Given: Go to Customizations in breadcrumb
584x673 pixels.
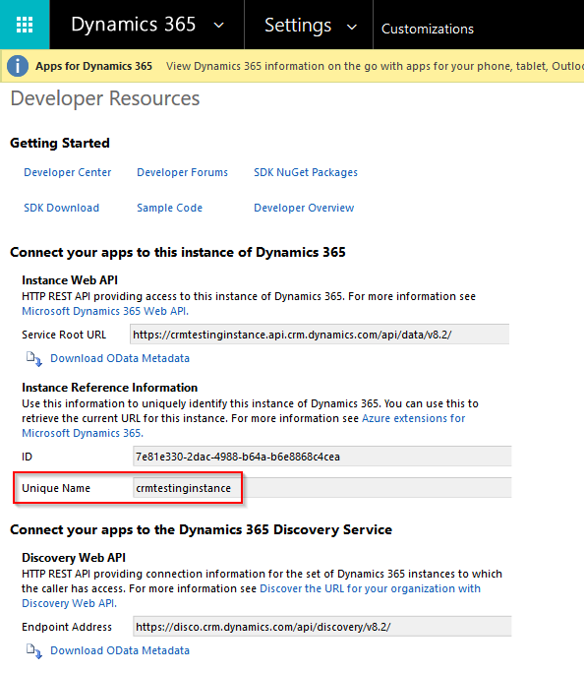Looking at the screenshot, I should [428, 29].
